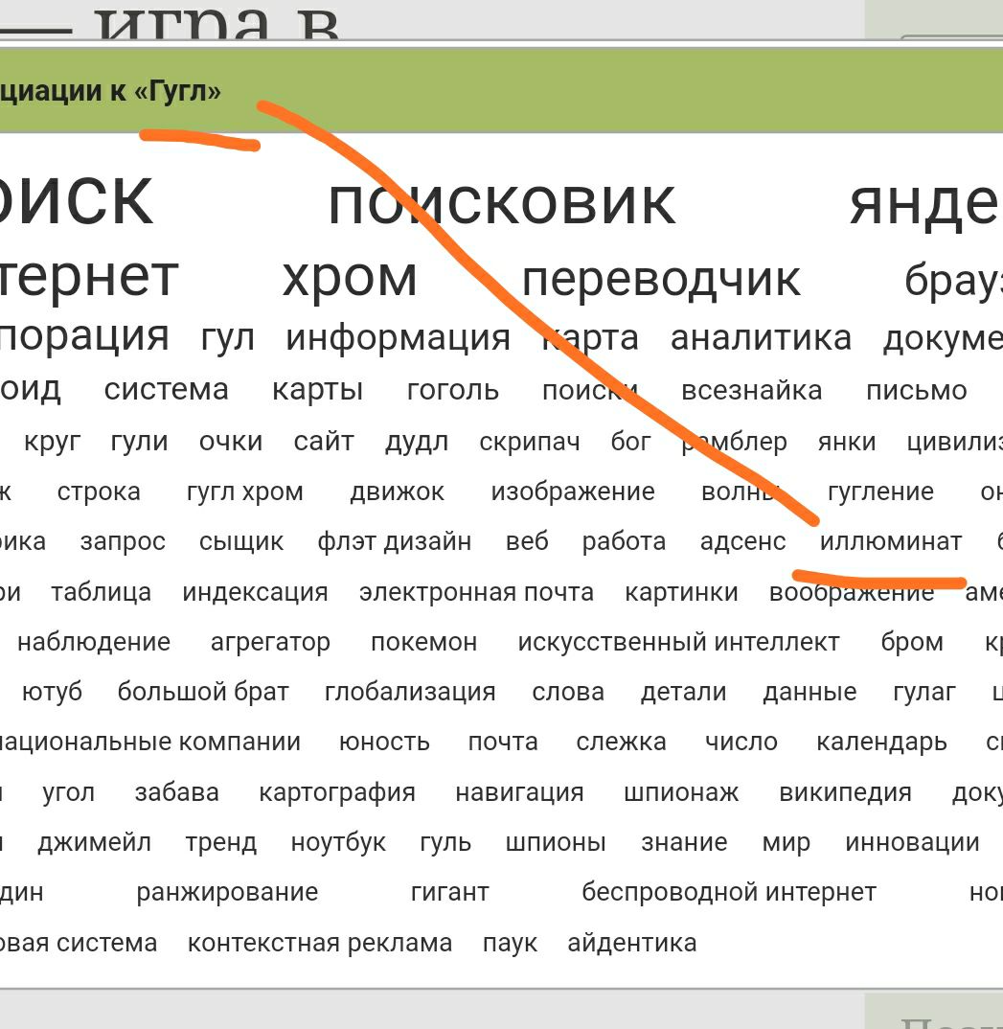Select the word «строка»
1003x1029 pixels.
[x=99, y=492]
